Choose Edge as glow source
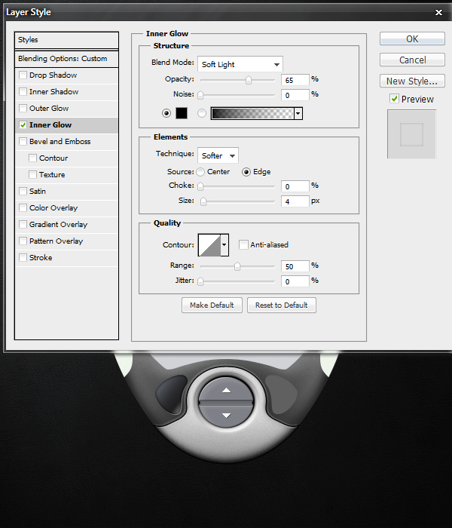 (246, 172)
